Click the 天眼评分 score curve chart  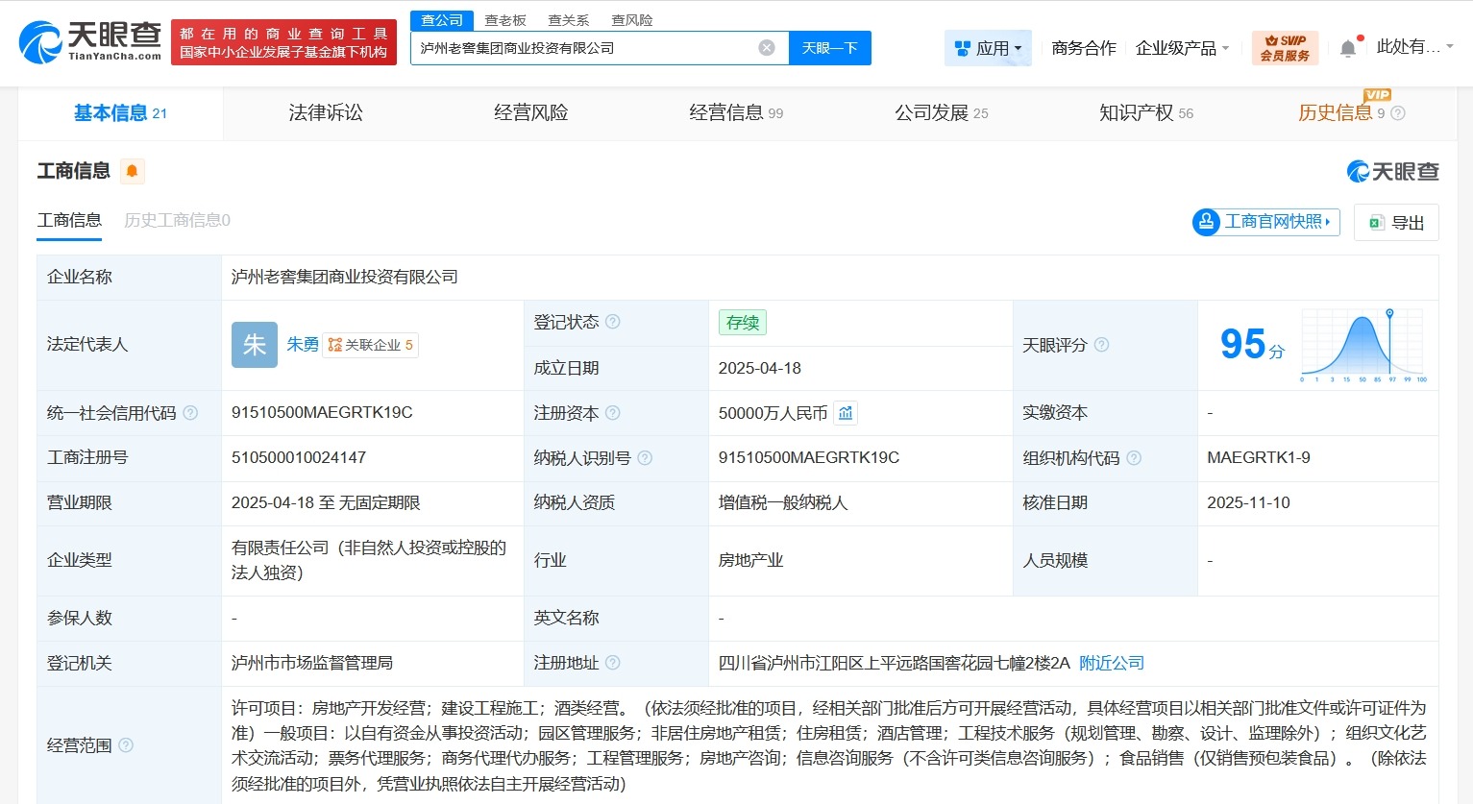(x=1362, y=344)
